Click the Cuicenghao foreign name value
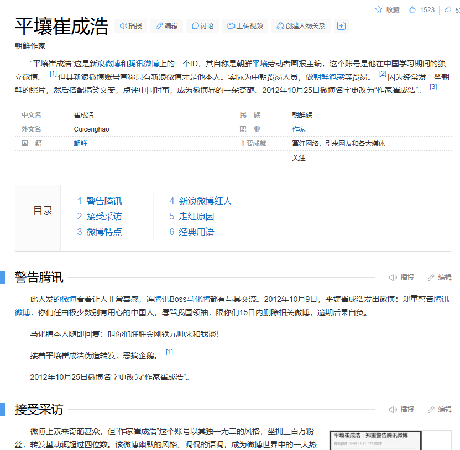 coord(92,129)
